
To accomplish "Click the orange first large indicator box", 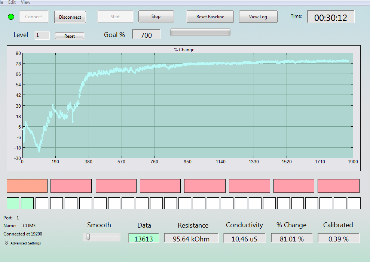I will (x=27, y=186).
